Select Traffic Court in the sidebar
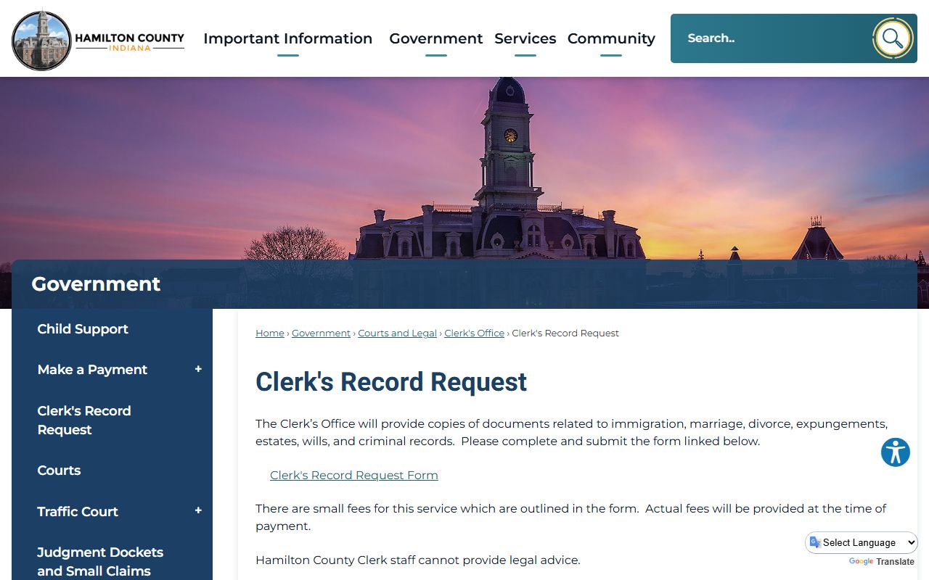 tap(78, 511)
